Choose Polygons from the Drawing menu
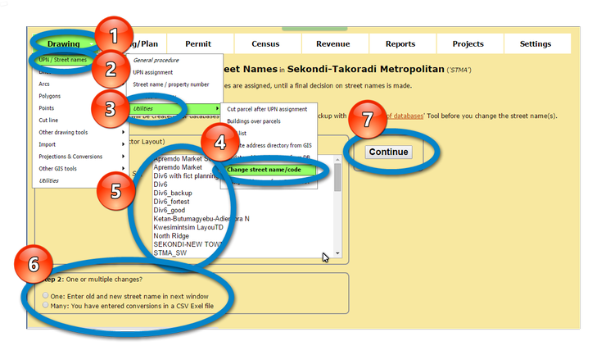The width and height of the screenshot is (606, 355). (x=49, y=96)
